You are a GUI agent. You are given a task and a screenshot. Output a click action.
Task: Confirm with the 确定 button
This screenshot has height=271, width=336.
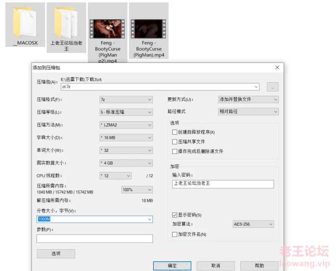tap(172, 266)
